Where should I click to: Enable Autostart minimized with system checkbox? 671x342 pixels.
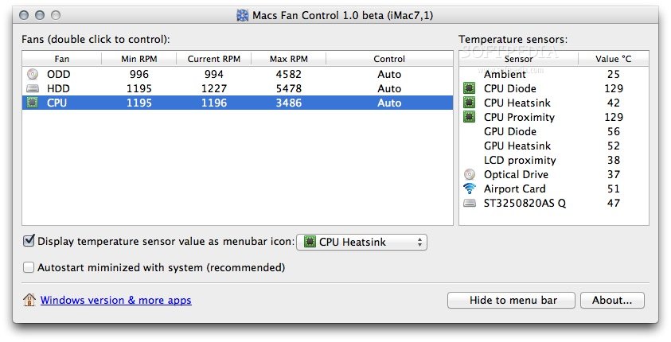click(28, 267)
